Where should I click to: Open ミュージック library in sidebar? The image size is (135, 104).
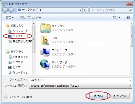click(x=20, y=73)
